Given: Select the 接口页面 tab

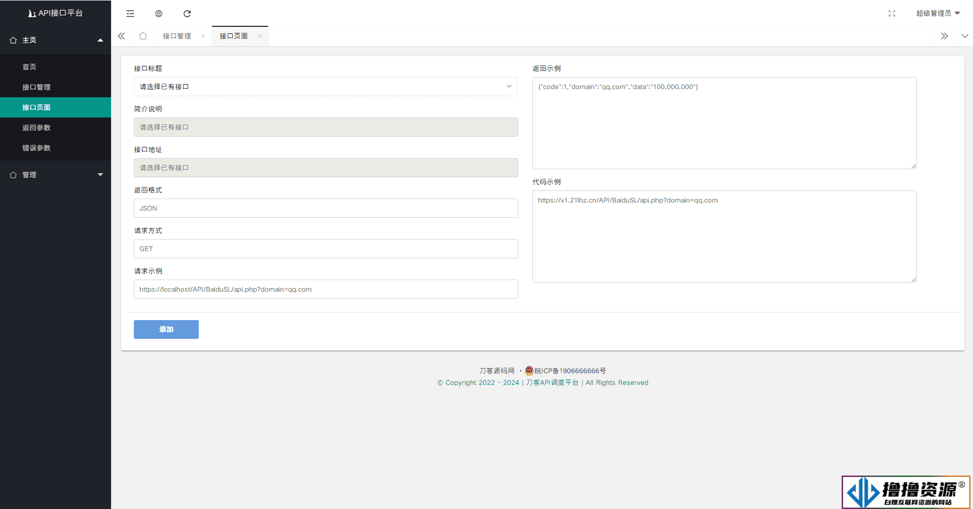Looking at the screenshot, I should (x=234, y=36).
